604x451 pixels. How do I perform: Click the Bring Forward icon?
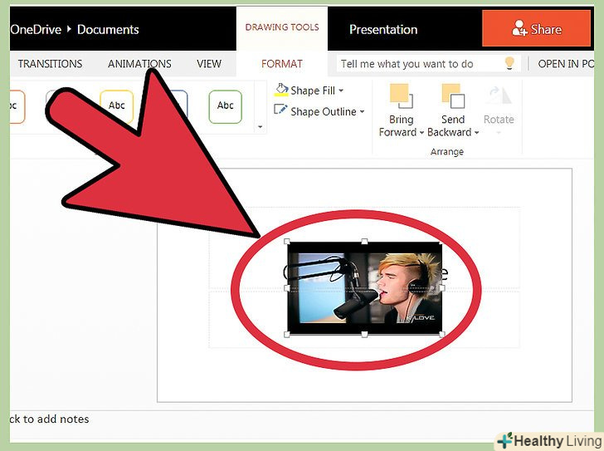pos(402,96)
